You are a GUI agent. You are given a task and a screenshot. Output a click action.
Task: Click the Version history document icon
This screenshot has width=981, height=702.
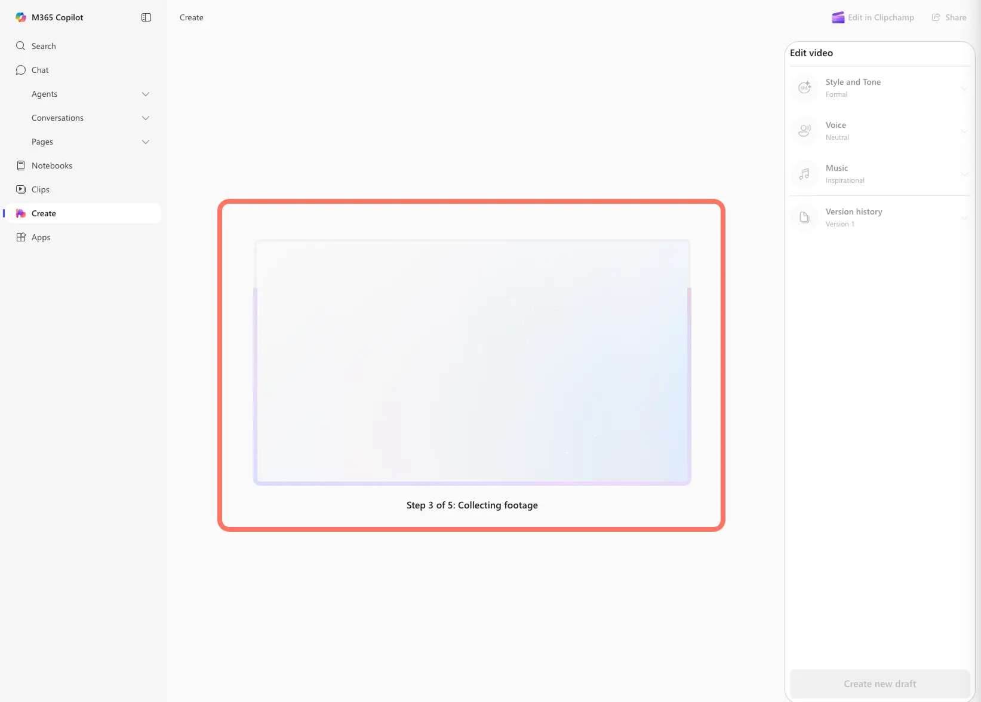click(x=805, y=217)
